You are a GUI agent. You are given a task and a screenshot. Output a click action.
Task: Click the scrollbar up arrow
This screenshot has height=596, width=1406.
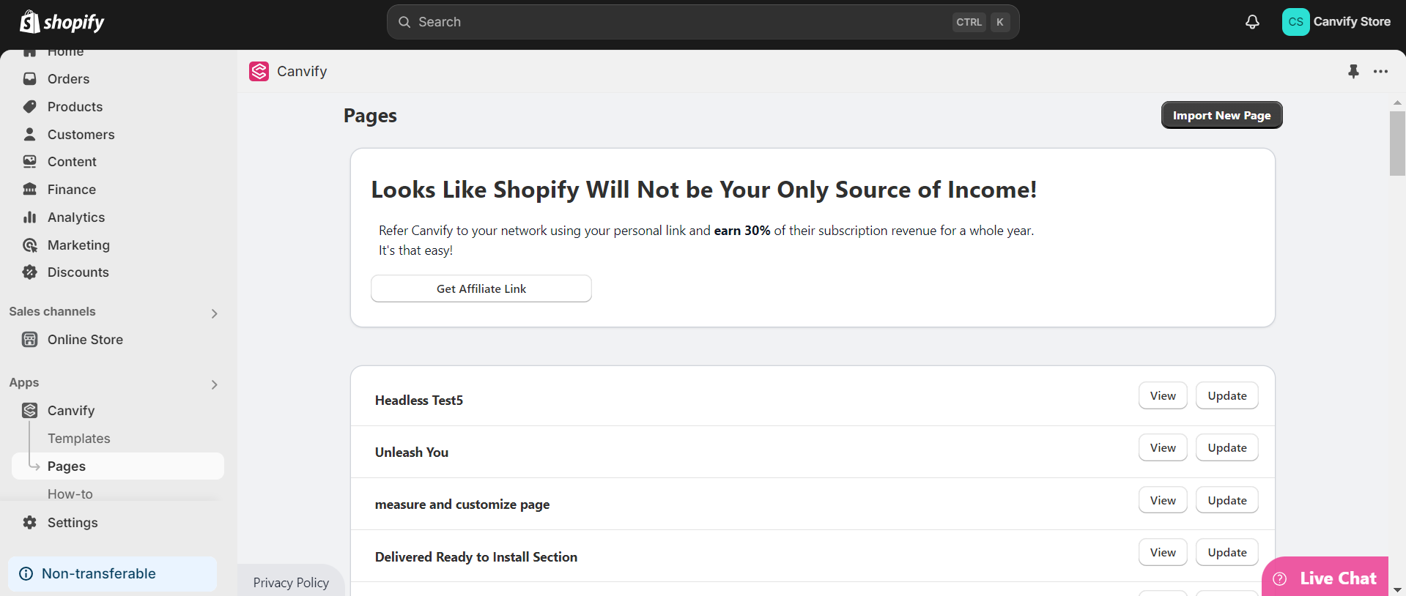(x=1397, y=103)
